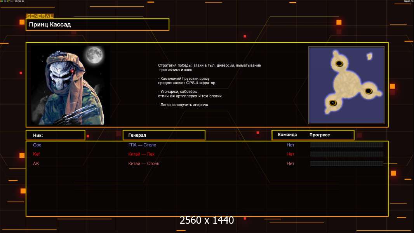This screenshot has height=233, width=414.
Task: Click the Ник: column header
Action: click(x=55, y=135)
